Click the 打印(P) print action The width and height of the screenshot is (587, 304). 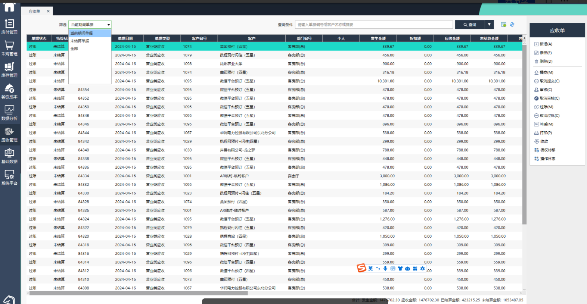[x=546, y=133]
